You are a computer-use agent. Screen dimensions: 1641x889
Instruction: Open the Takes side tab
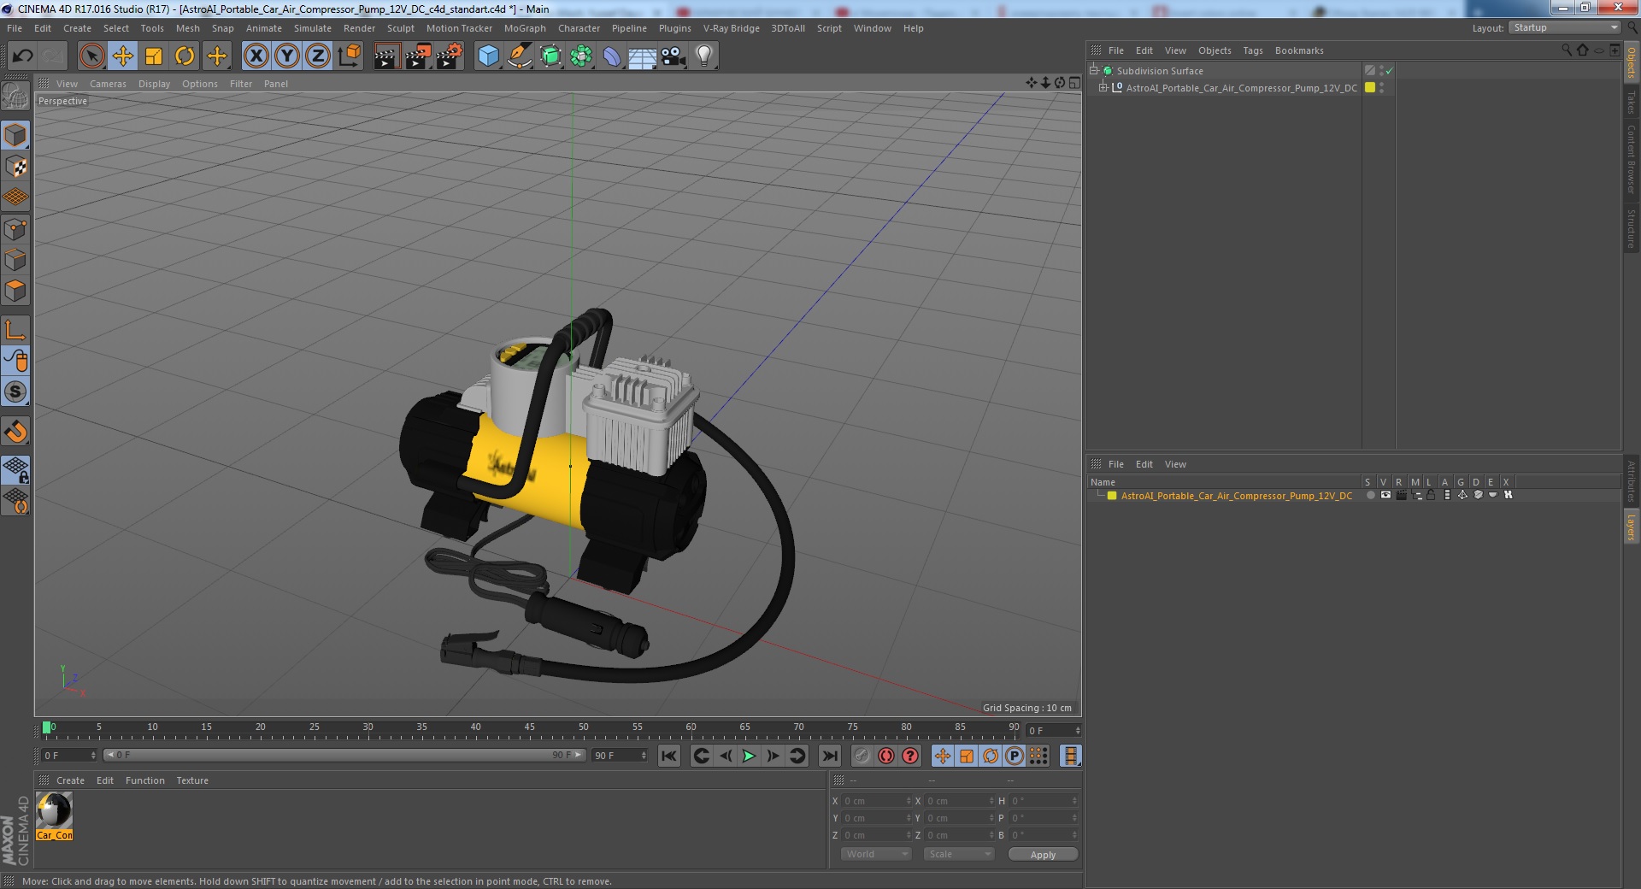point(1631,103)
